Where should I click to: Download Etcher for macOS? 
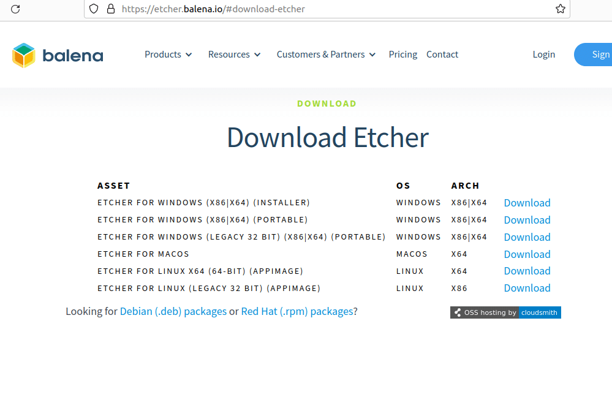click(527, 254)
